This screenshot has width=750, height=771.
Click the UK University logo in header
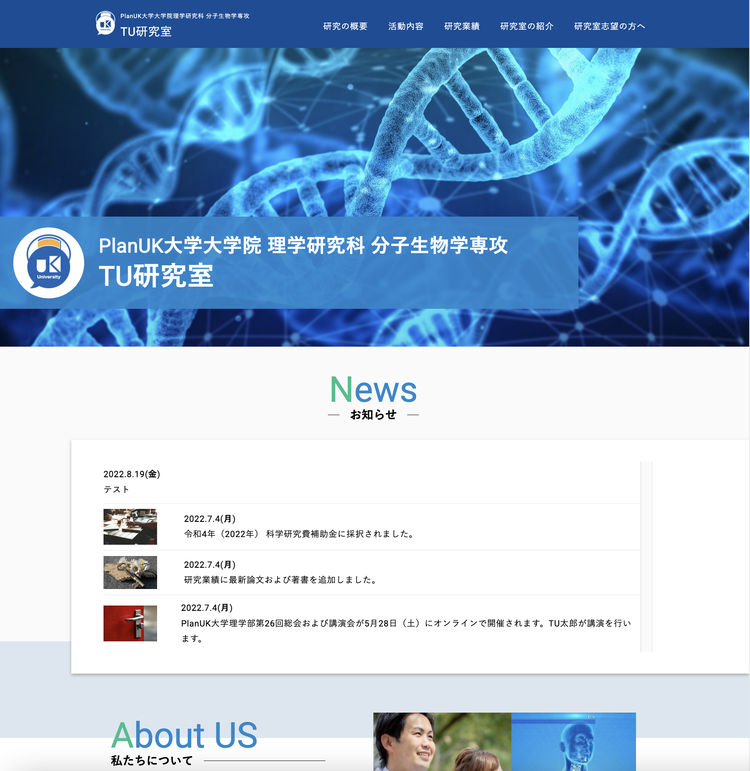coord(105,23)
